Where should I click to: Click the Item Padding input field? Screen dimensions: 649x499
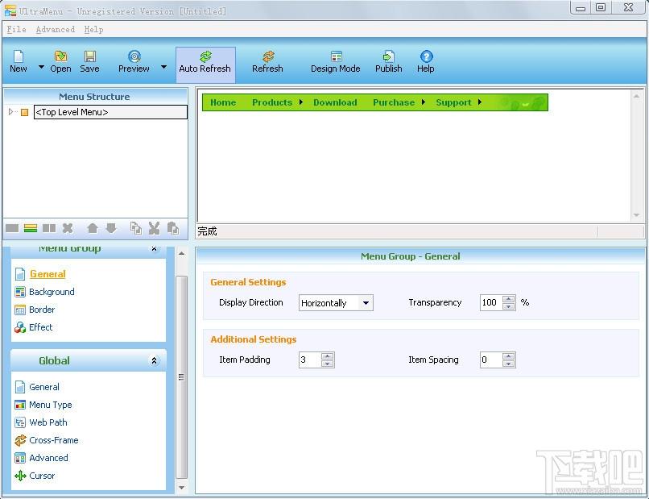pyautogui.click(x=309, y=360)
